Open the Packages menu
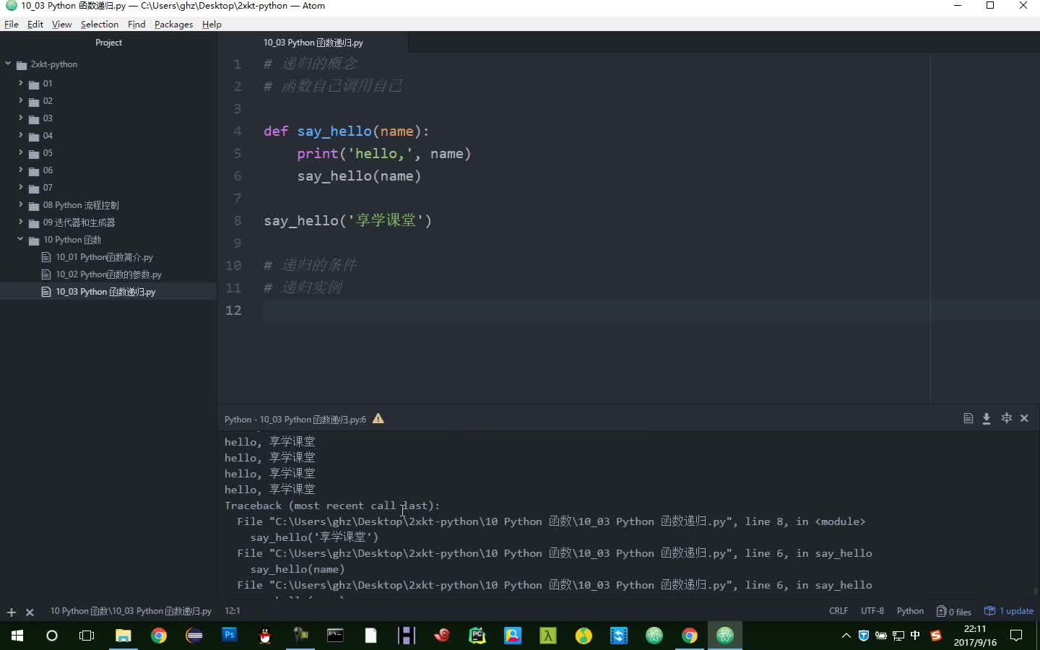 [173, 24]
